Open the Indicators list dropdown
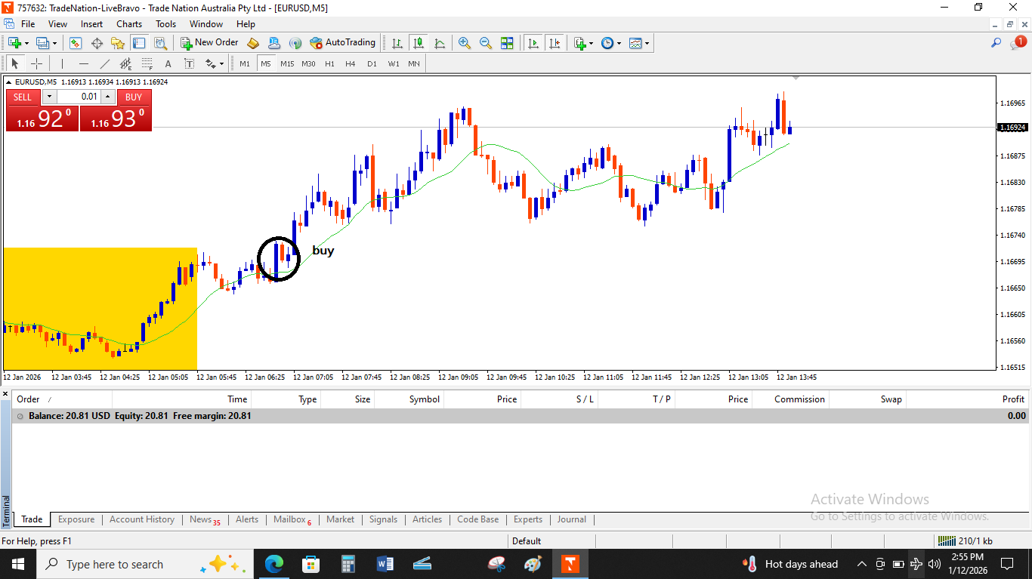Viewport: 1032px width, 579px height. [x=583, y=43]
